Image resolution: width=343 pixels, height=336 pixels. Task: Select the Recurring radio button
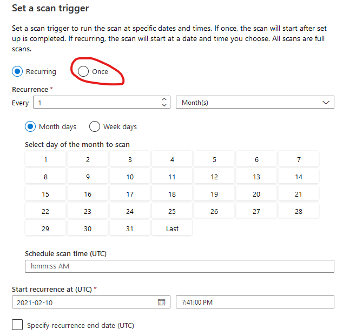tap(18, 71)
